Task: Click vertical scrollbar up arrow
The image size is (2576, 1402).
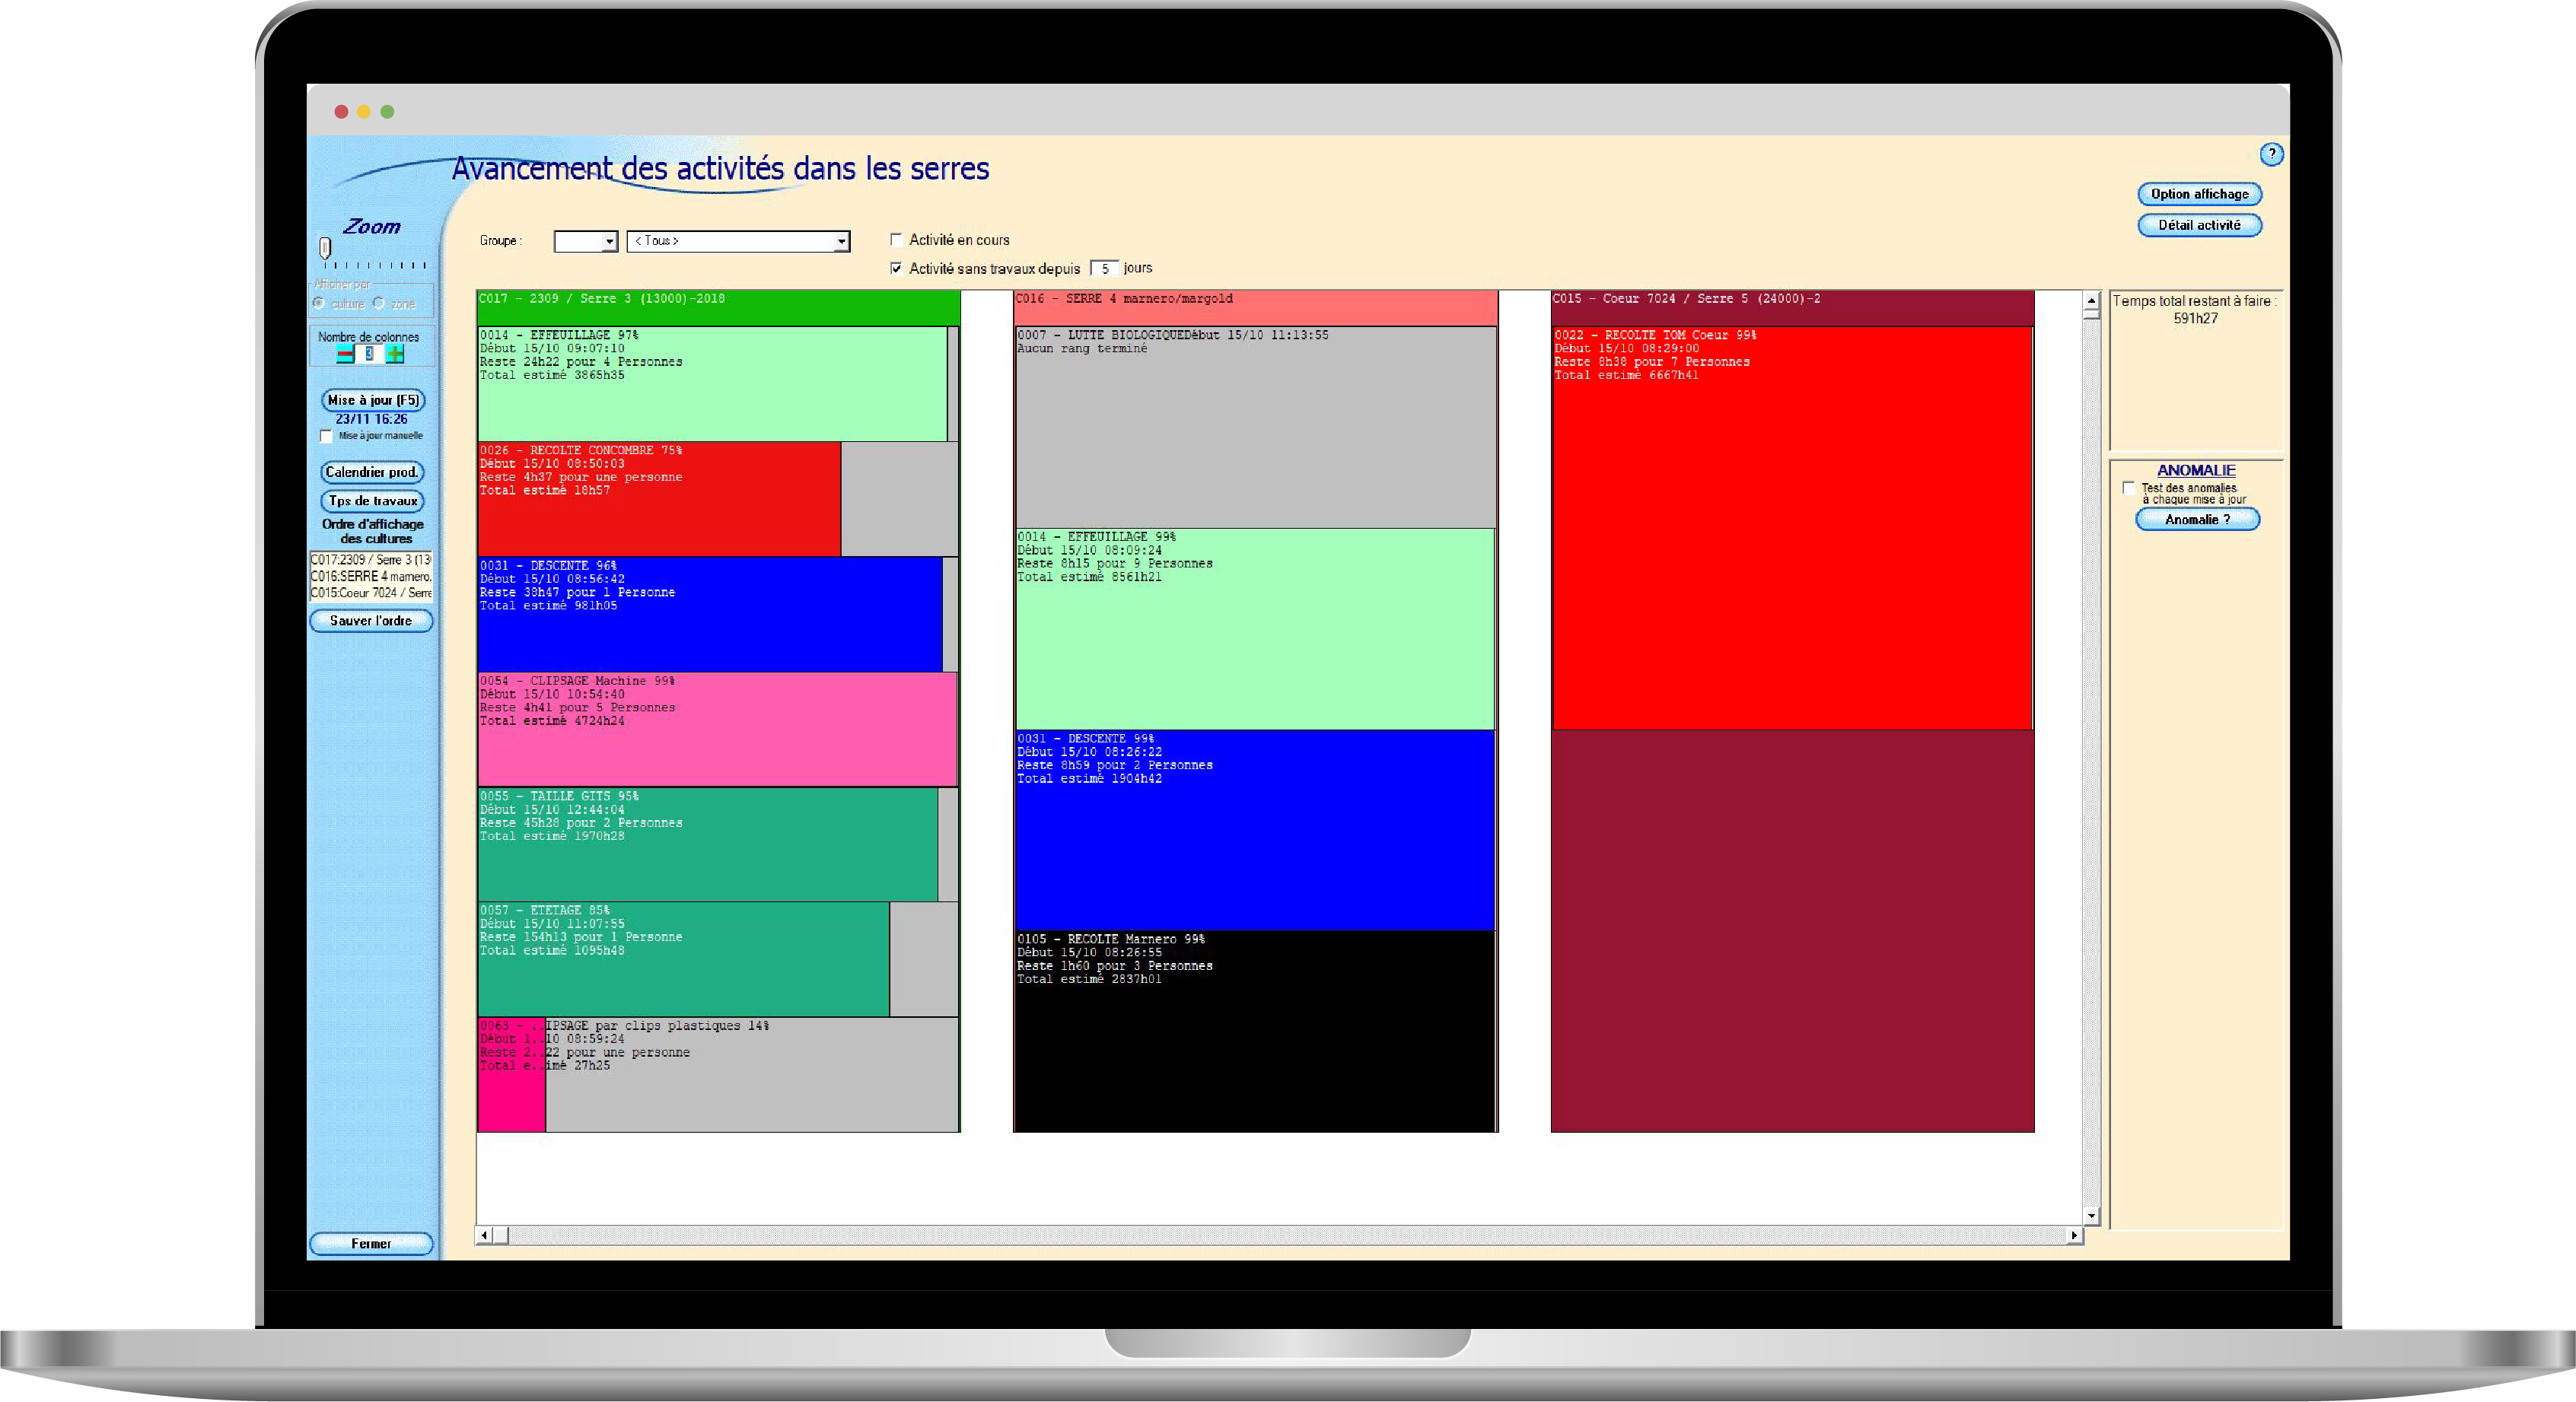Action: click(2091, 300)
